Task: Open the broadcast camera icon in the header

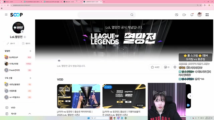Action: (x=184, y=15)
